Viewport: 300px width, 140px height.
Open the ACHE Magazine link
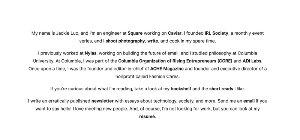[167, 69]
